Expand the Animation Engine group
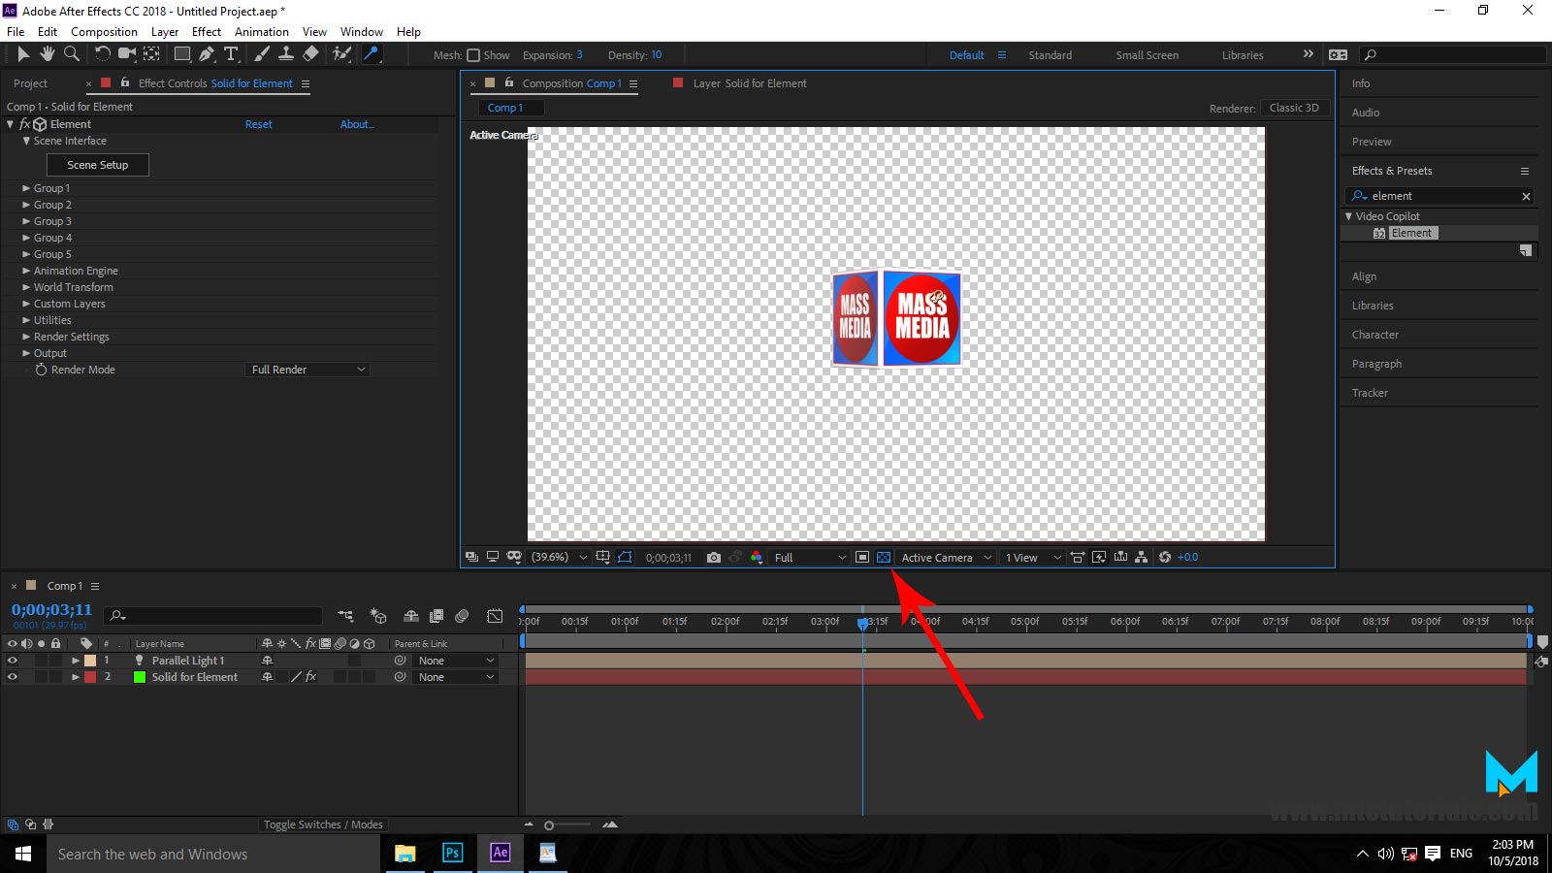 (25, 271)
